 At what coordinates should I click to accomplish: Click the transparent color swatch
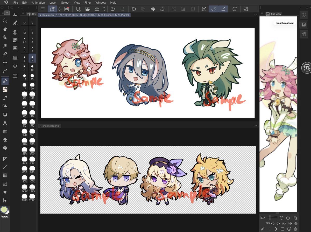click(x=5, y=216)
